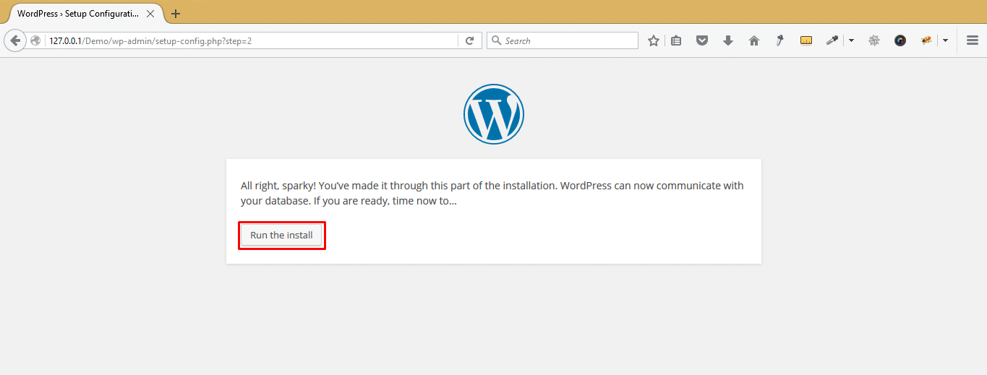
Task: Focus the browser Search box
Action: [x=563, y=41]
